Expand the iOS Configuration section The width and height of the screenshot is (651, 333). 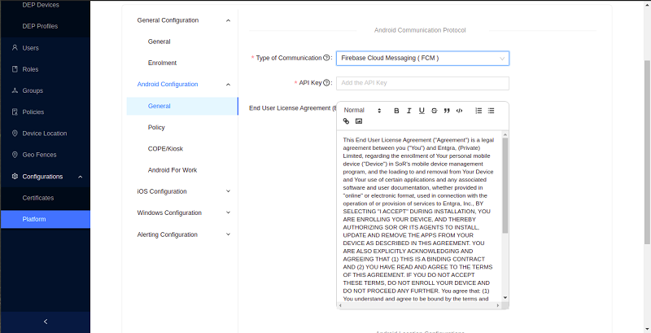tap(182, 191)
